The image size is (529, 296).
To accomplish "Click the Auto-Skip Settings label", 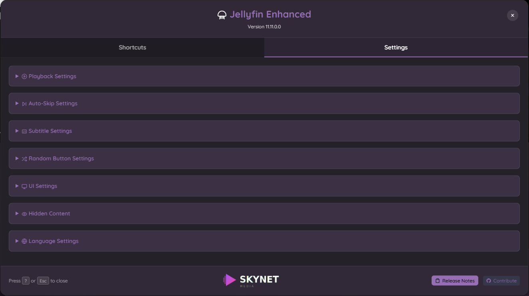I will click(53, 103).
